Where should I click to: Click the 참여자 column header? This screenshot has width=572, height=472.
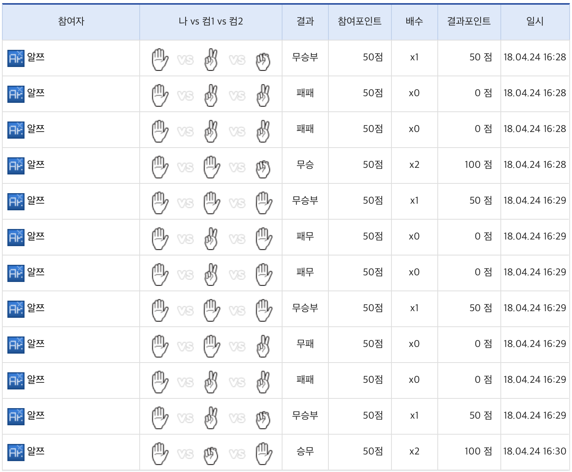click(x=71, y=21)
